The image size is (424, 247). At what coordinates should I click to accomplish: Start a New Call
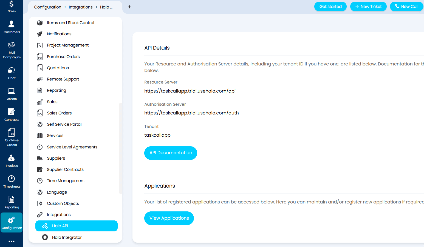407,7
